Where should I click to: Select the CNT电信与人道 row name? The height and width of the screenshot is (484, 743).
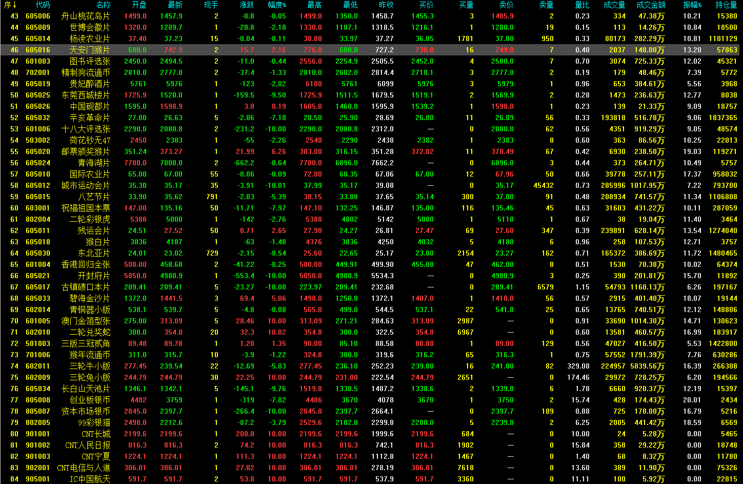click(84, 468)
